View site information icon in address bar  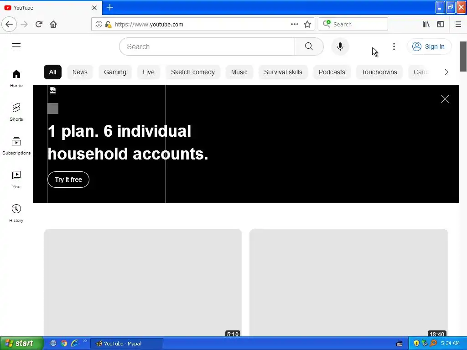[99, 24]
